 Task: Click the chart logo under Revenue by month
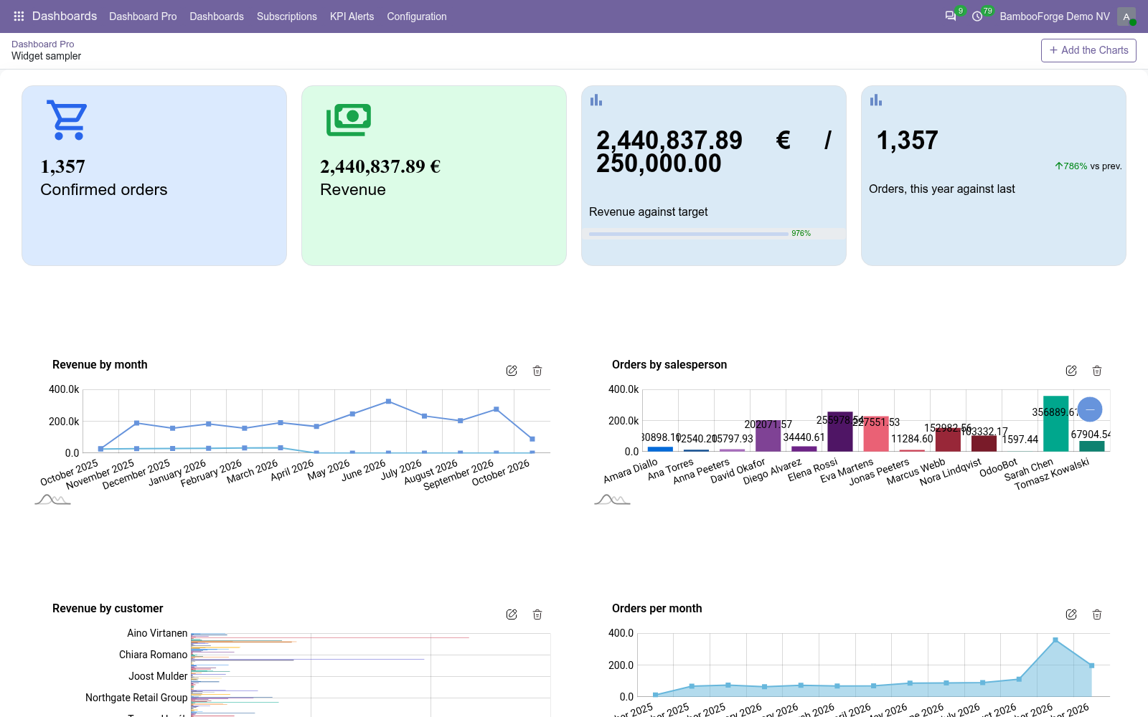[52, 499]
